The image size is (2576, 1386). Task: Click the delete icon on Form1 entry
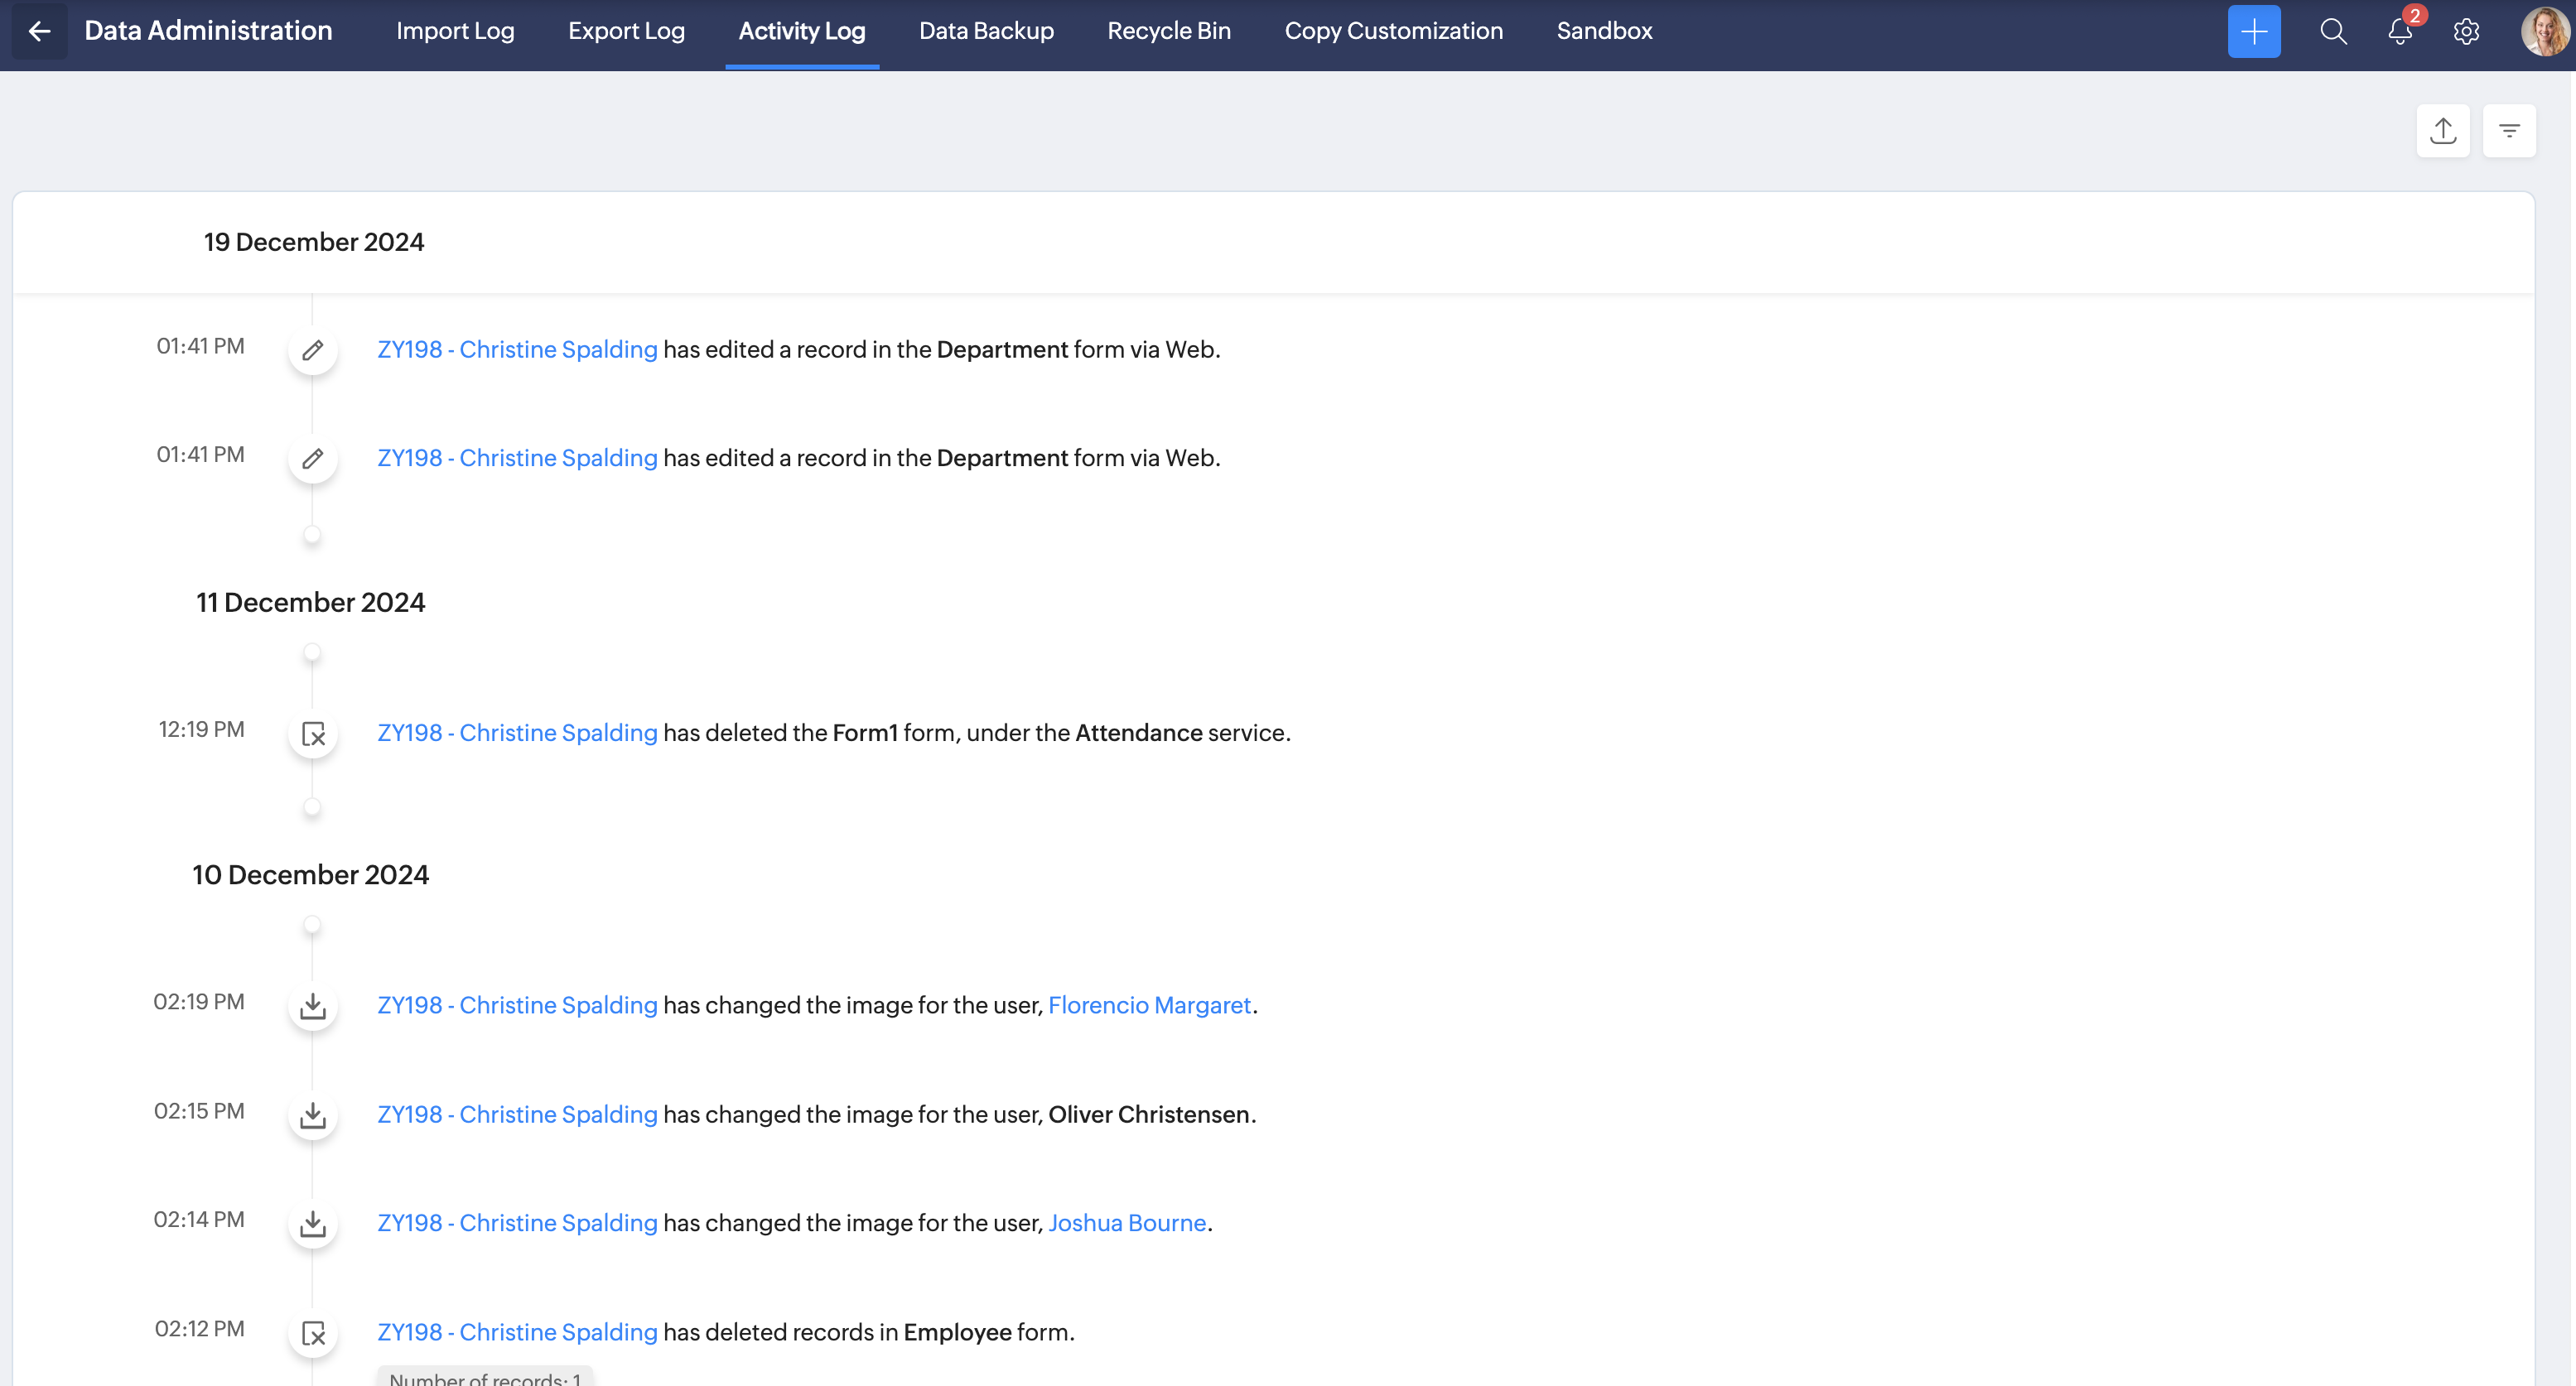313,734
